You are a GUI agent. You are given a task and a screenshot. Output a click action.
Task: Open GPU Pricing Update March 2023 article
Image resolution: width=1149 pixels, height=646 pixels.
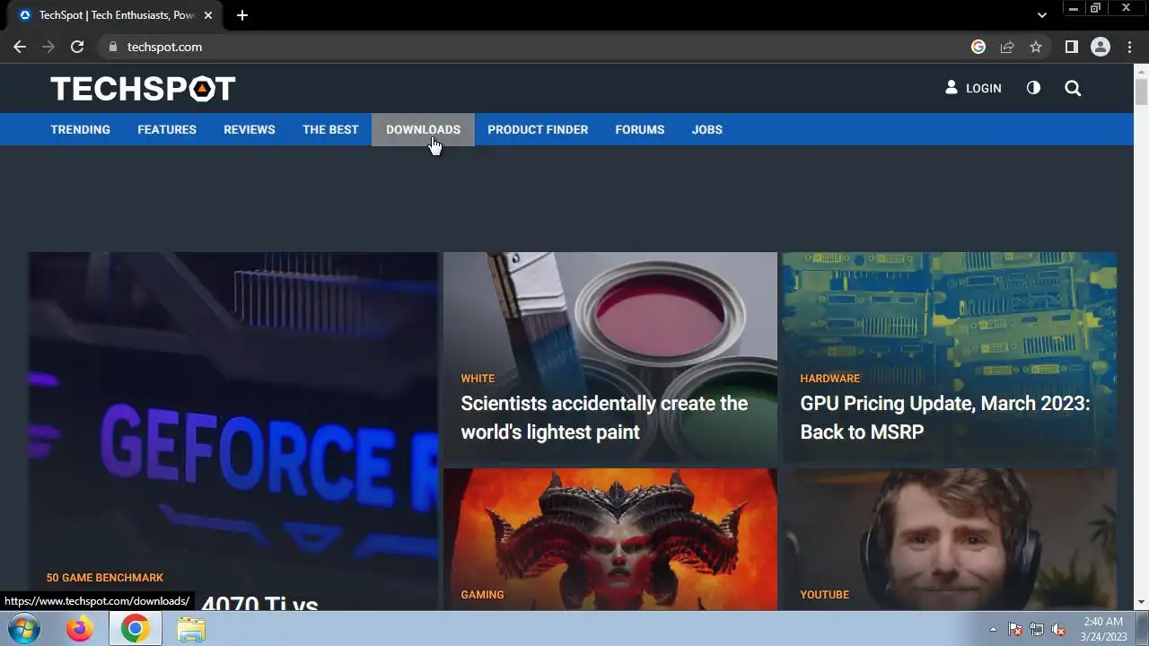tap(945, 417)
